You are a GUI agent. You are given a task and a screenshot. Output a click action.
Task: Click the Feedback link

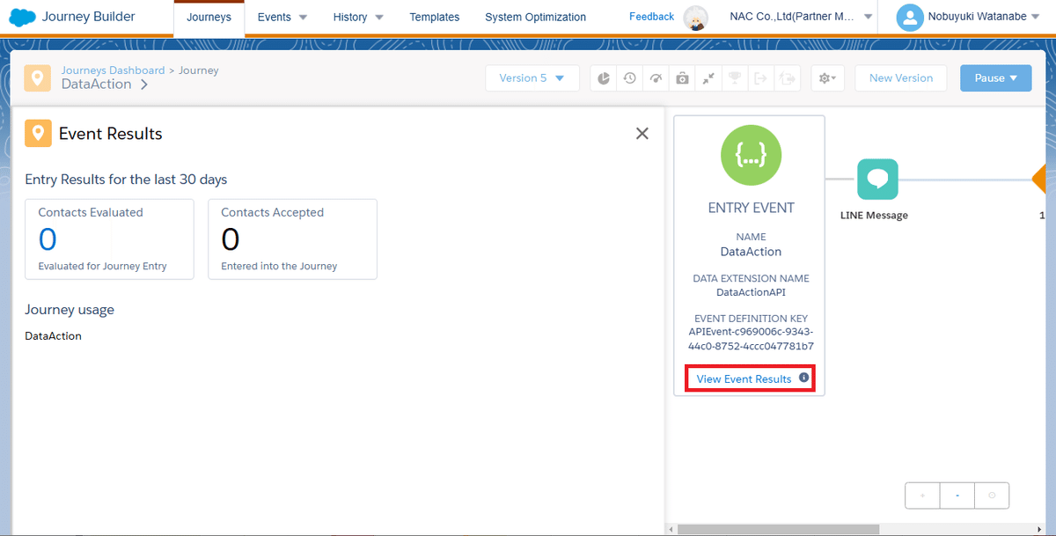point(651,17)
